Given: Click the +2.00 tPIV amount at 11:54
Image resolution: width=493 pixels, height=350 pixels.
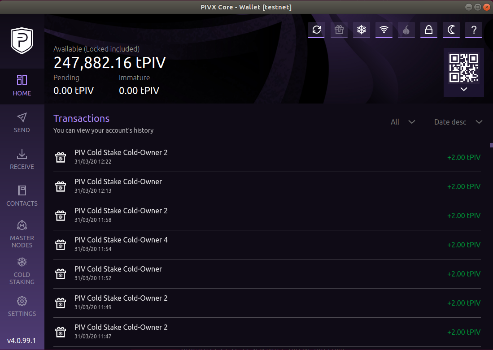Looking at the screenshot, I should coord(464,245).
